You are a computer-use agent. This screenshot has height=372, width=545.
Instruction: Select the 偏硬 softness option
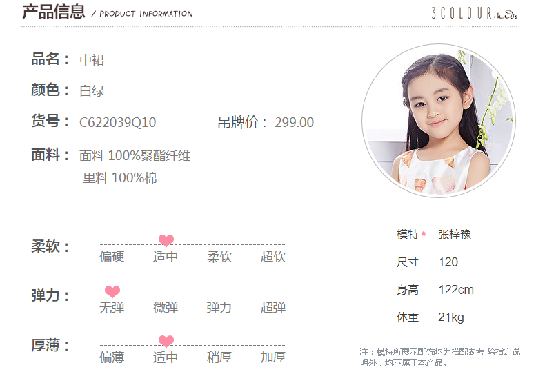point(112,257)
